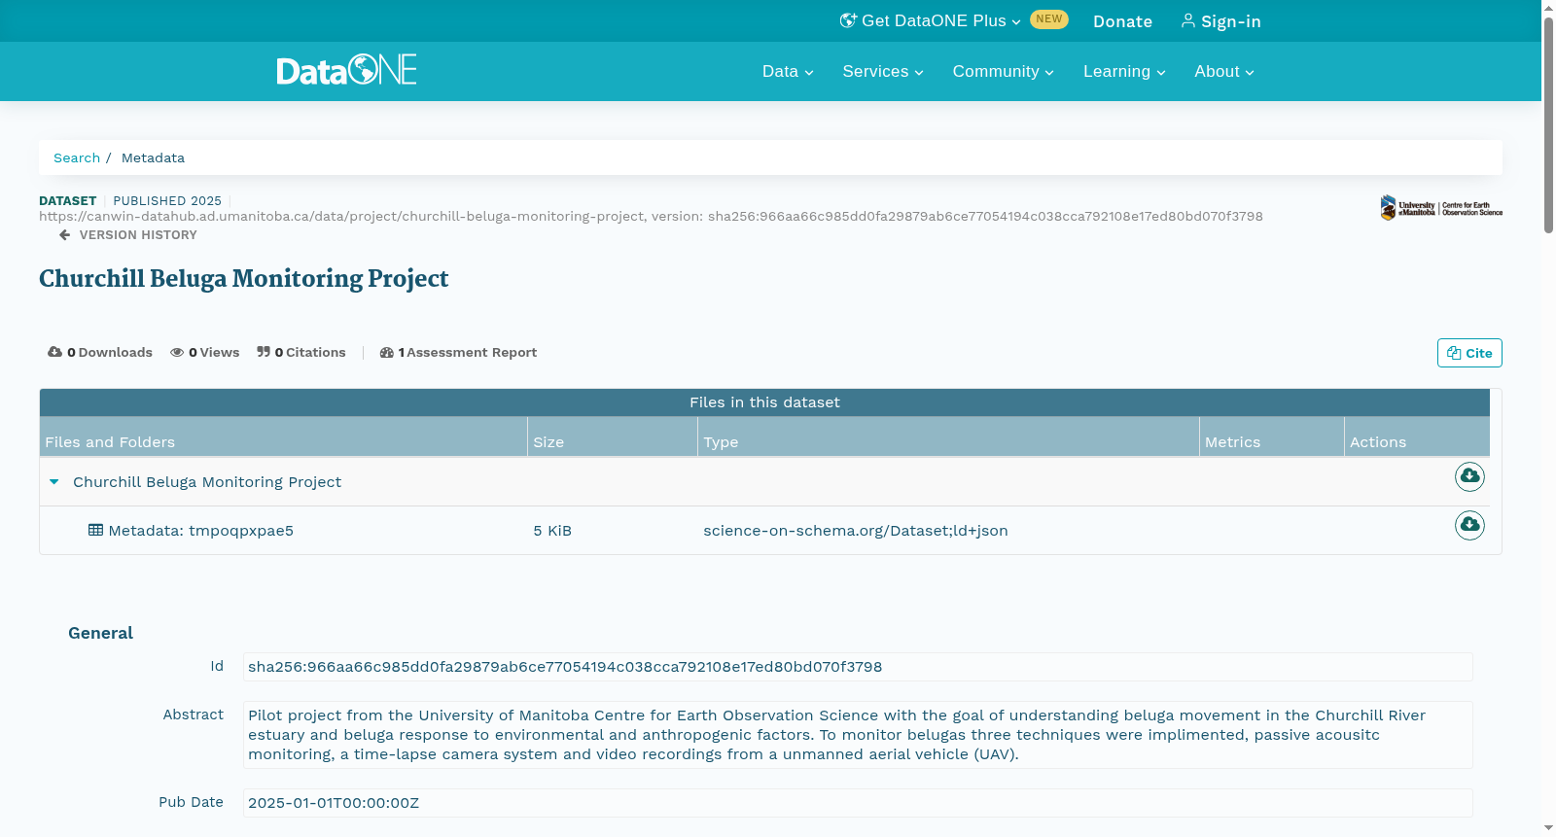Image resolution: width=1556 pixels, height=837 pixels.
Task: Go to Search in the breadcrumb
Action: click(x=77, y=157)
